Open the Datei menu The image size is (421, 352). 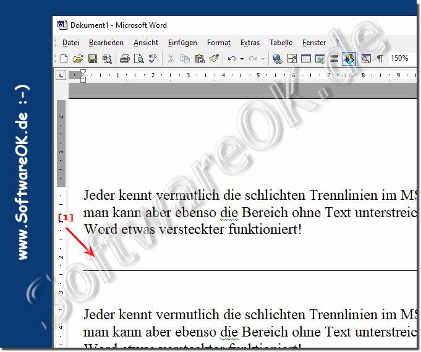pyautogui.click(x=70, y=43)
